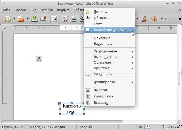Toggle the Edit mode icon
The image size is (182, 130).
click(x=54, y=19)
